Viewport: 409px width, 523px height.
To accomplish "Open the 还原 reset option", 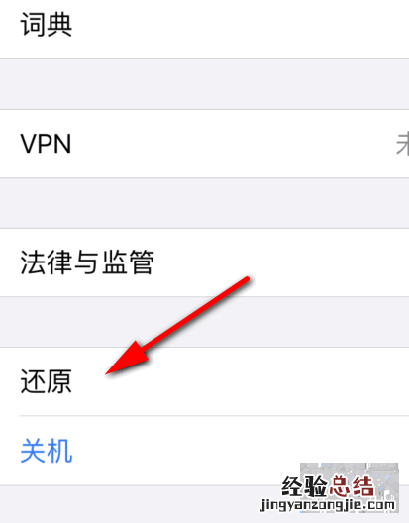I will click(204, 381).
